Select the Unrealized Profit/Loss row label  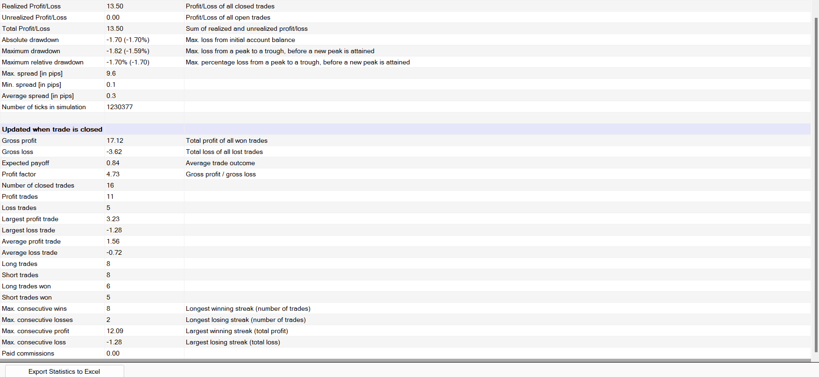[34, 17]
